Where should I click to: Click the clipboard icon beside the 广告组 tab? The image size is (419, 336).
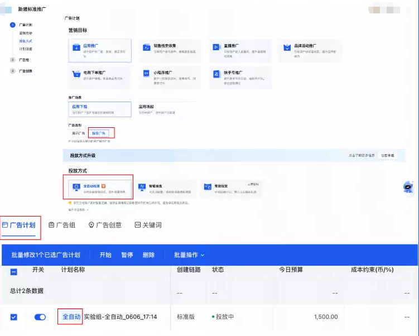point(51,225)
